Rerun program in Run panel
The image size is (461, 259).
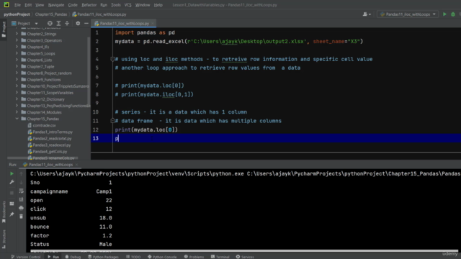pyautogui.click(x=12, y=173)
